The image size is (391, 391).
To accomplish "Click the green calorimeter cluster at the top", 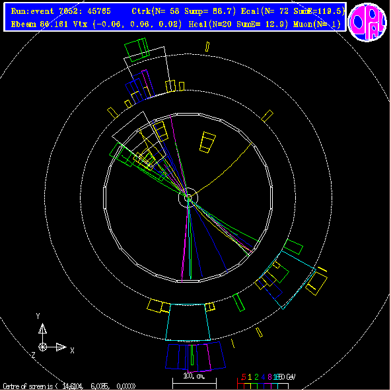I will pos(137,50).
